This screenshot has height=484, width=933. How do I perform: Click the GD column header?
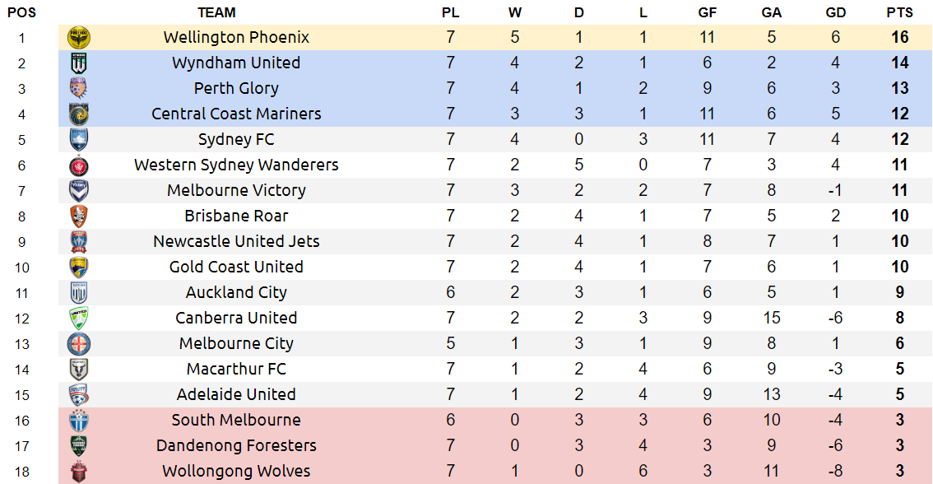pyautogui.click(x=835, y=12)
